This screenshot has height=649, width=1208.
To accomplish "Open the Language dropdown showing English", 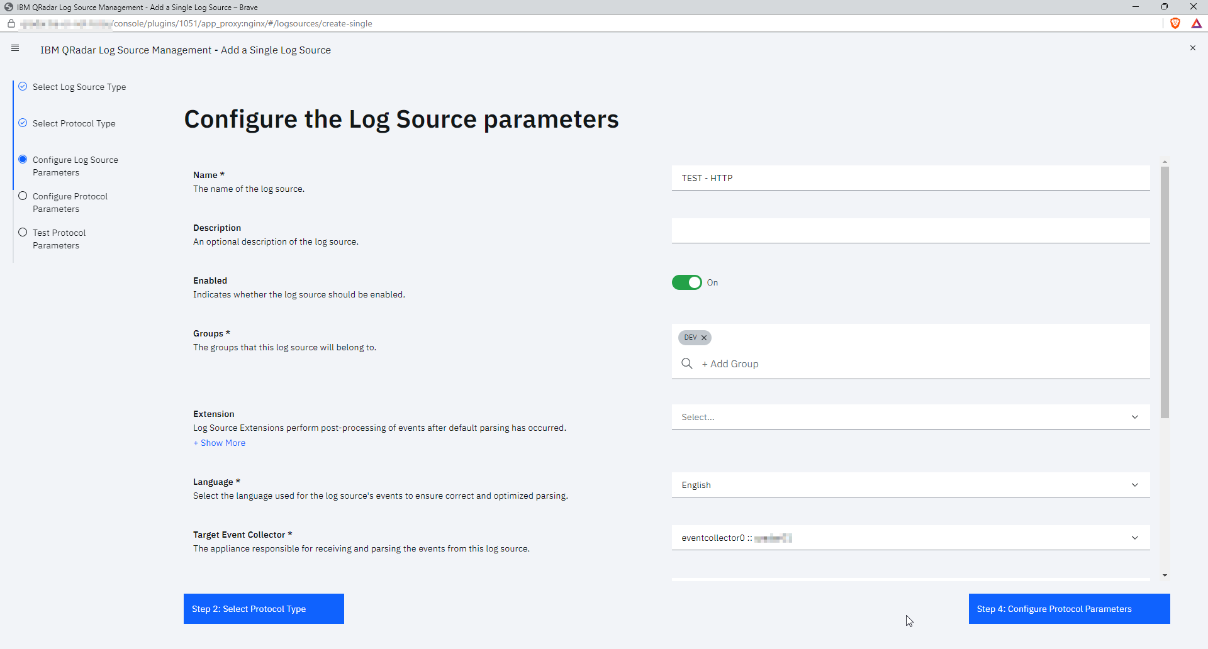I will point(910,485).
